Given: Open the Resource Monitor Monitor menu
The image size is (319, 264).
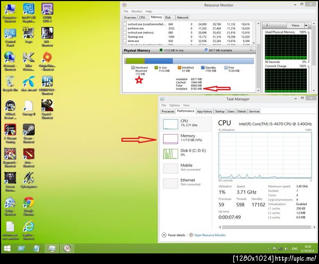Looking at the screenshot, I should (x=137, y=11).
